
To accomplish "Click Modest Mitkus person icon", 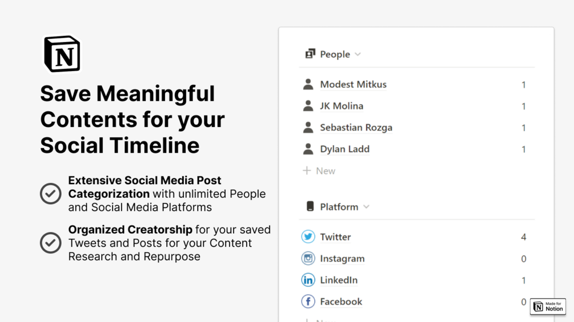I will tap(308, 84).
